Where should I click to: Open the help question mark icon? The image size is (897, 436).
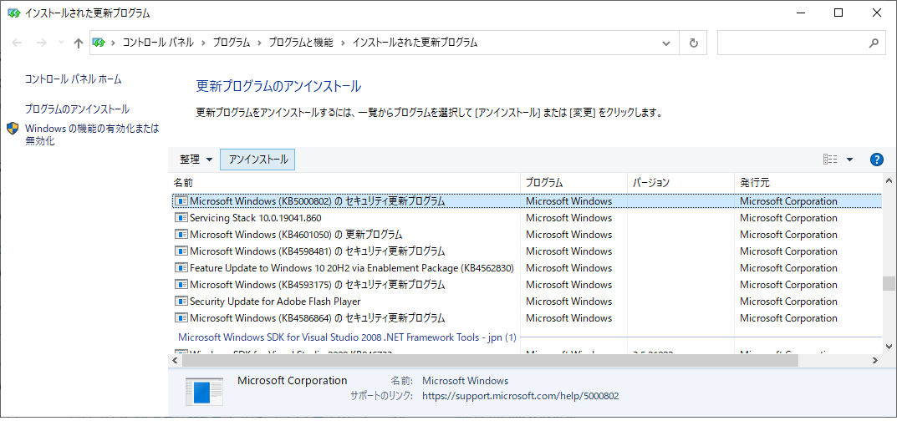[x=876, y=160]
